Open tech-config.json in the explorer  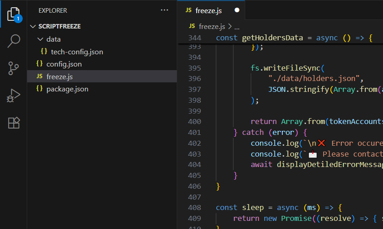click(77, 52)
